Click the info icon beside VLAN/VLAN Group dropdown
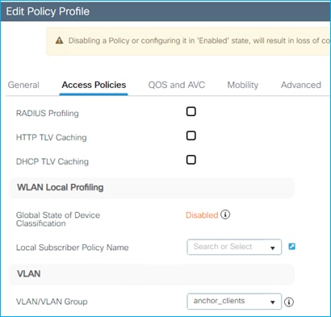Viewport: 331px width, 317px height. [289, 302]
